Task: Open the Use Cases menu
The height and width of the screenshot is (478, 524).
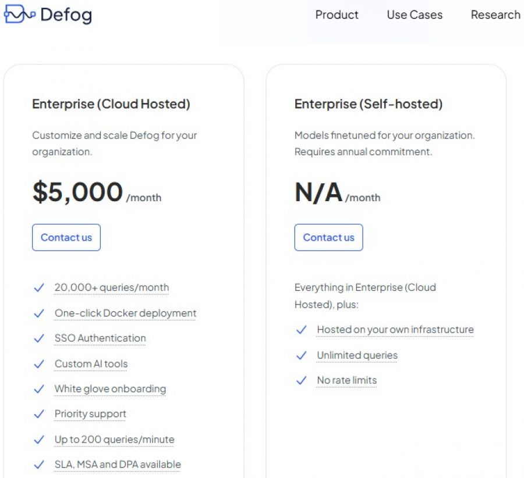Action: pos(414,15)
